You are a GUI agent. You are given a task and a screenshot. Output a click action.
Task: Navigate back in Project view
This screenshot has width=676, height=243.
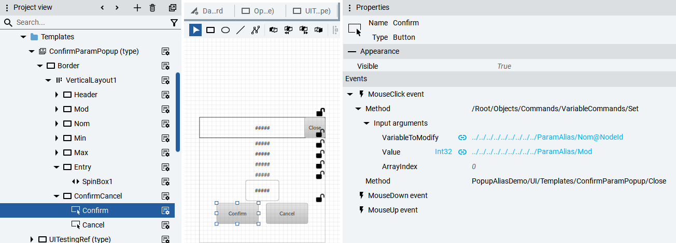click(102, 8)
